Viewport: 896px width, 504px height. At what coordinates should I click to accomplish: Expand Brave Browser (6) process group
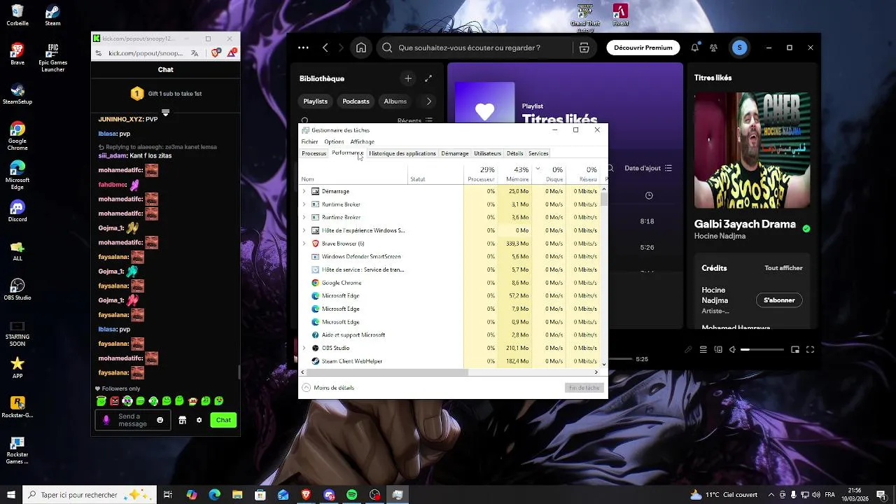pyautogui.click(x=304, y=244)
